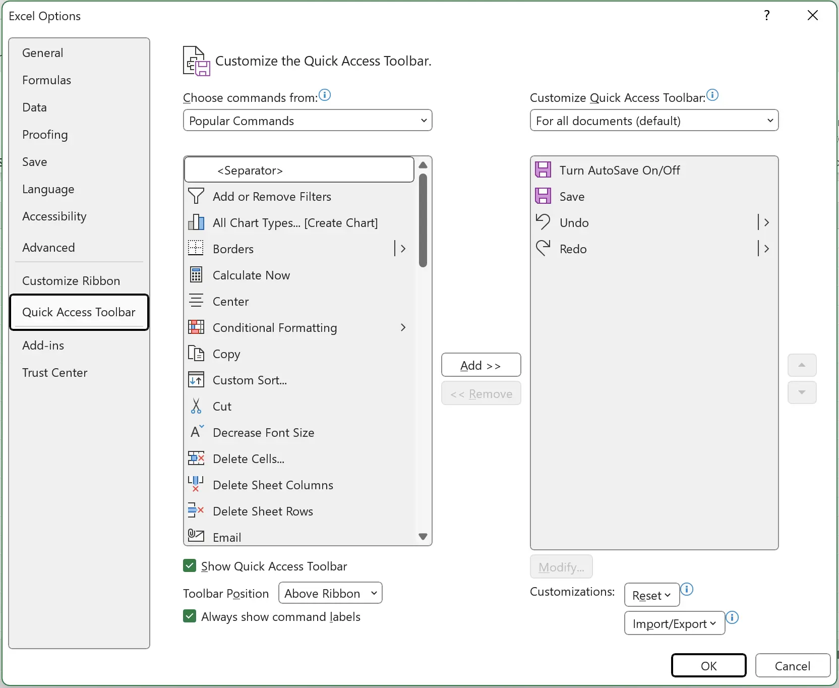Select the Copy command icon
Viewport: 839px width, 688px height.
coord(197,354)
